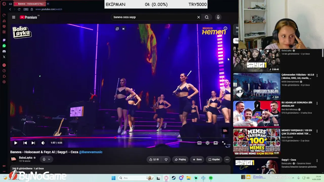Skip to the previous video
Screen dimensions: 324x182
coord(25,143)
